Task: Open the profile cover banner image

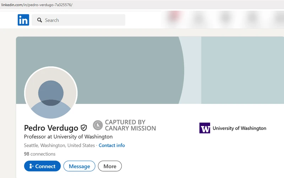Action: 150,70
